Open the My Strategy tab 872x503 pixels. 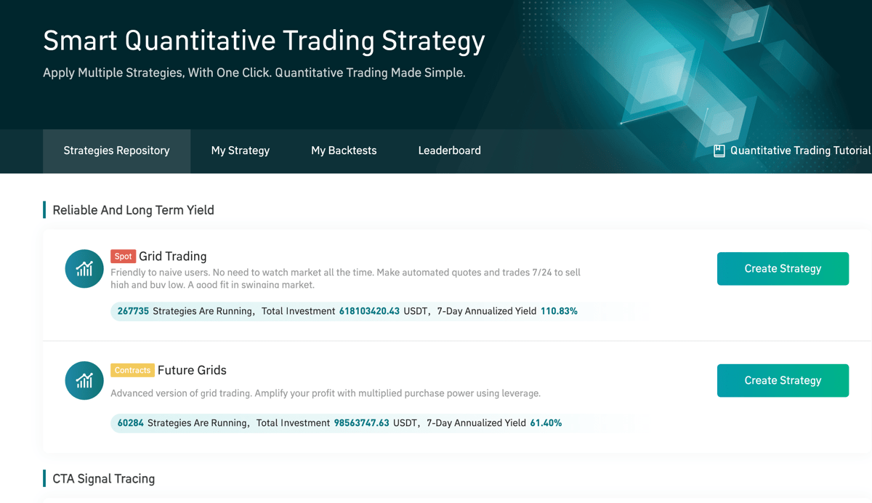(x=240, y=150)
